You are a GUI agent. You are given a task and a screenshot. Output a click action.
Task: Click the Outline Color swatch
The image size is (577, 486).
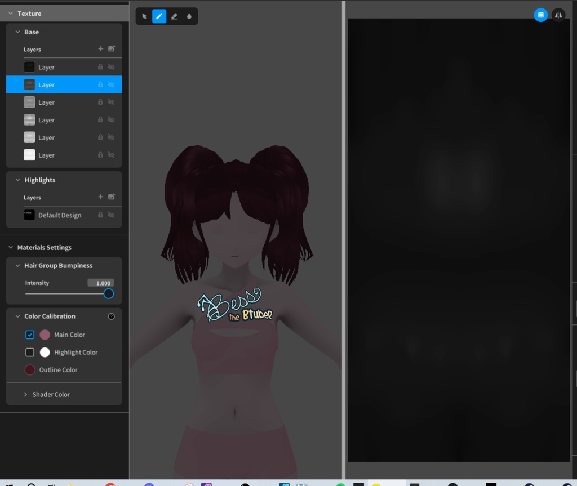tap(29, 370)
